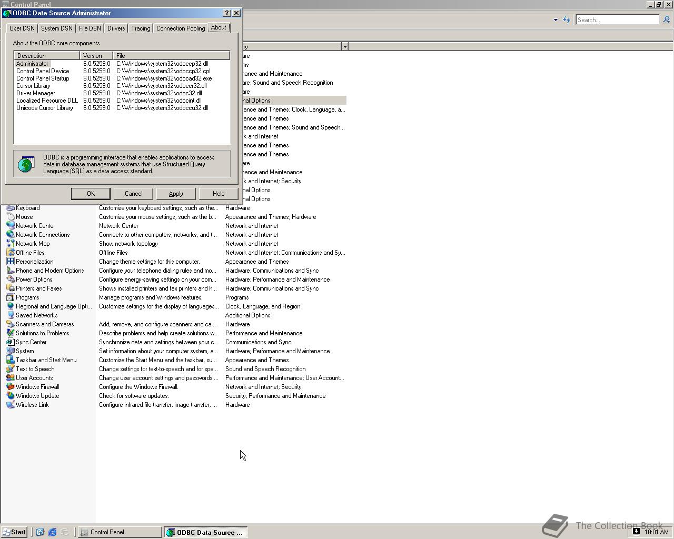The height and width of the screenshot is (539, 674).
Task: Open Wireless Link icon
Action: [x=10, y=405]
